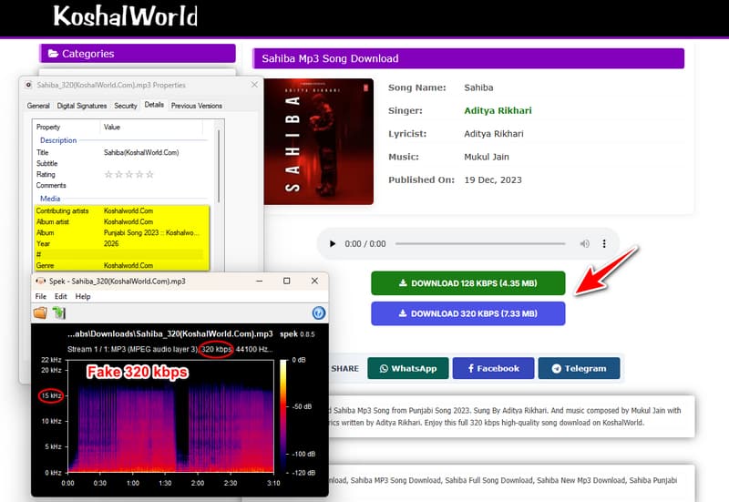The width and height of the screenshot is (729, 502).
Task: Open Spek File menu
Action: click(x=41, y=296)
